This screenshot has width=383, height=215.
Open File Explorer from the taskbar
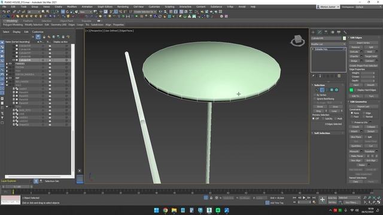tap(174, 210)
